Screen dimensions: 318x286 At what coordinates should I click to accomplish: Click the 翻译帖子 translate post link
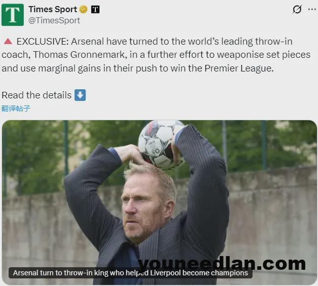point(16,109)
